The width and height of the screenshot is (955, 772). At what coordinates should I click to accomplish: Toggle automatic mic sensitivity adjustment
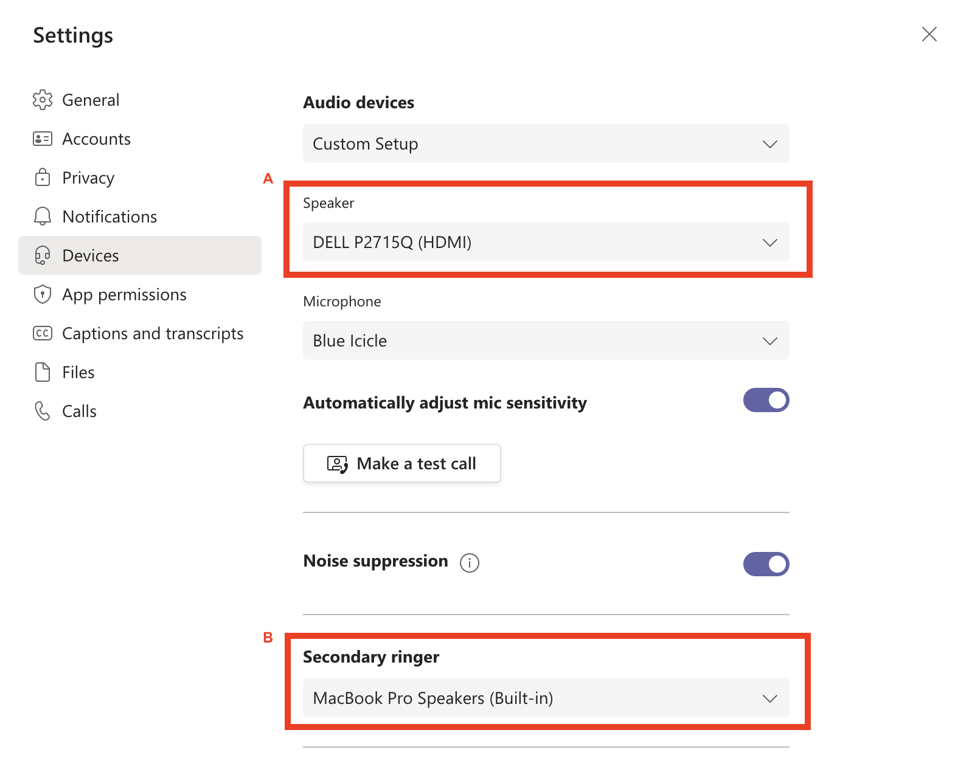(766, 400)
